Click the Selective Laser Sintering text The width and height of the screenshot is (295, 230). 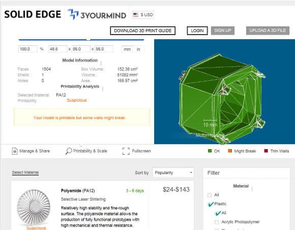click(x=83, y=199)
